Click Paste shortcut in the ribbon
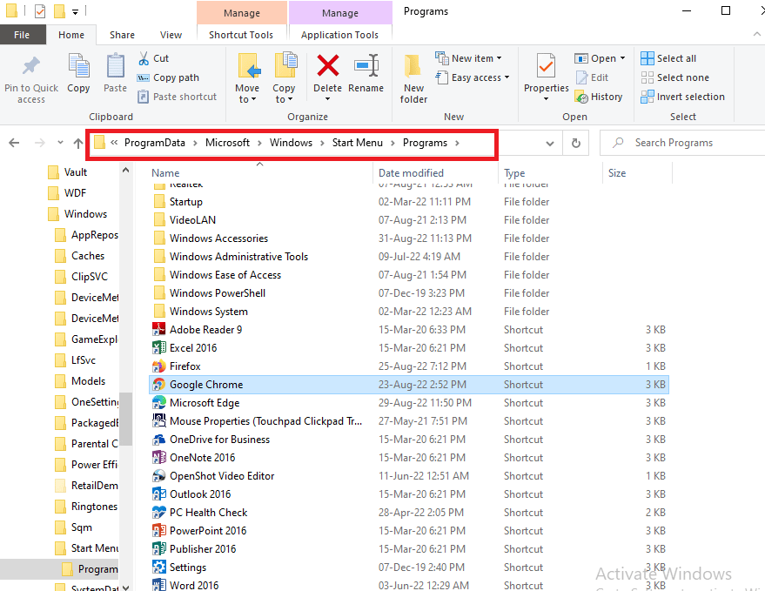 (x=177, y=97)
